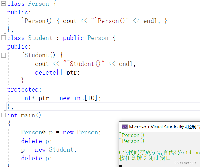Click the closing '};' of class Person

coord(10,29)
